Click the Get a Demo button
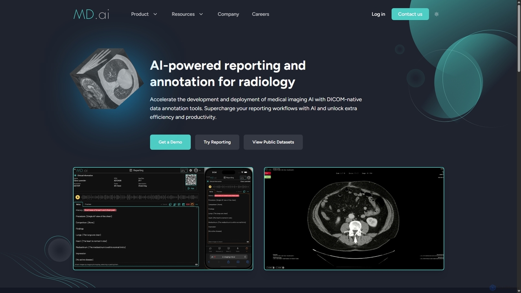Screen dimensions: 521x293 [170, 142]
